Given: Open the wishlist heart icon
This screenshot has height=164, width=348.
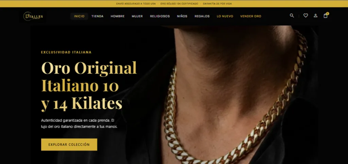Looking at the screenshot, I should 306,16.
